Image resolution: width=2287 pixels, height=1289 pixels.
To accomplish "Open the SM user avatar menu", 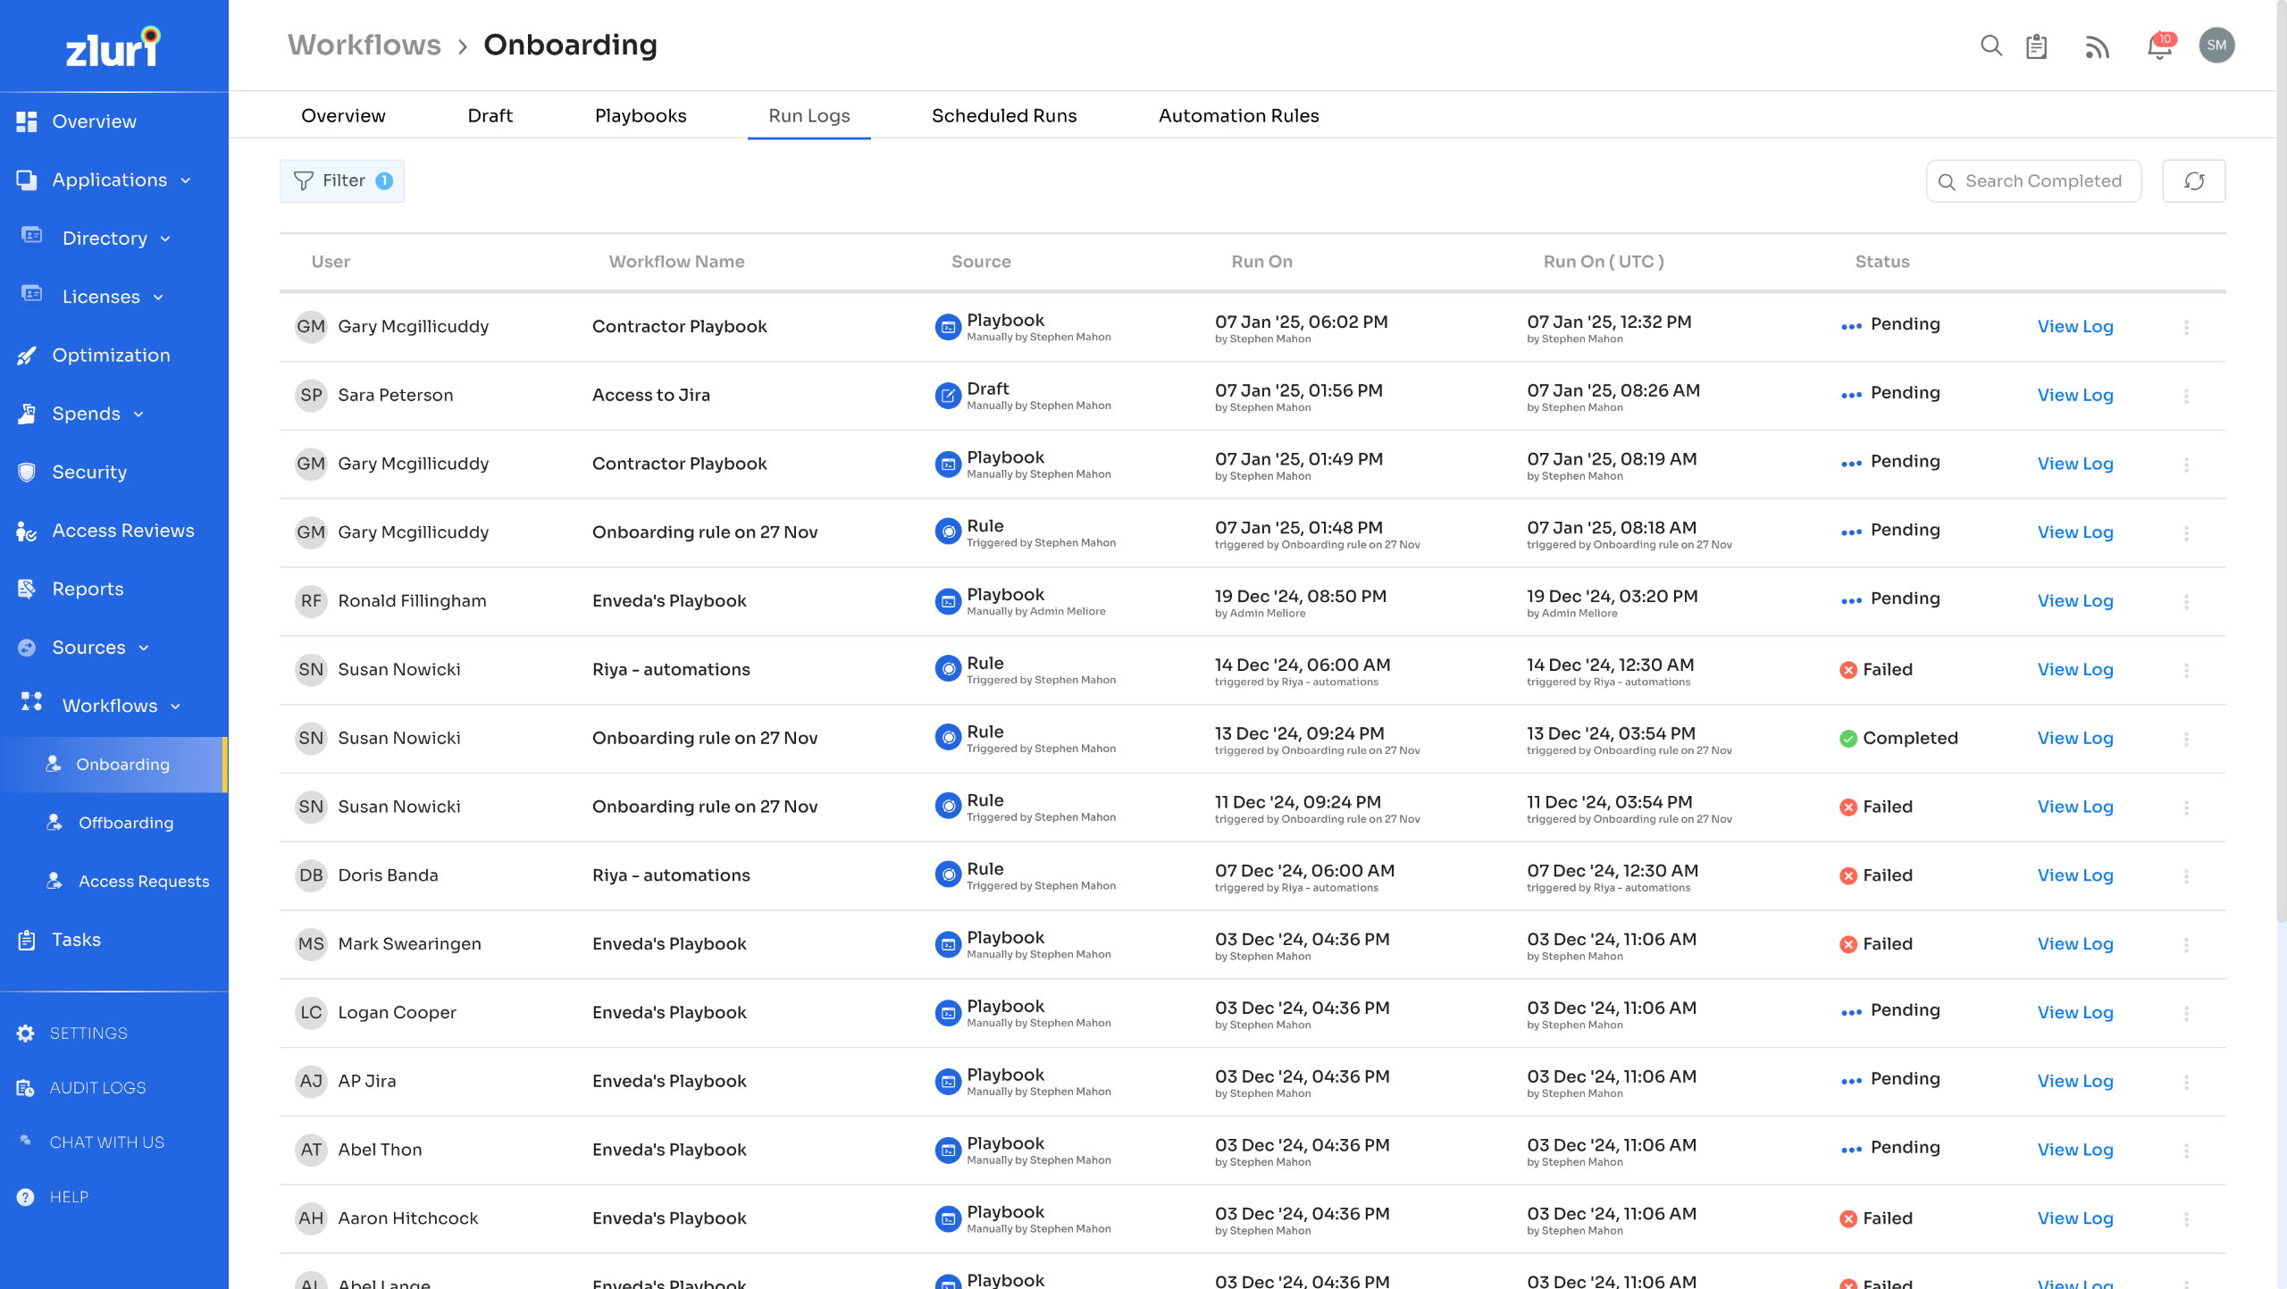I will pyautogui.click(x=2216, y=46).
